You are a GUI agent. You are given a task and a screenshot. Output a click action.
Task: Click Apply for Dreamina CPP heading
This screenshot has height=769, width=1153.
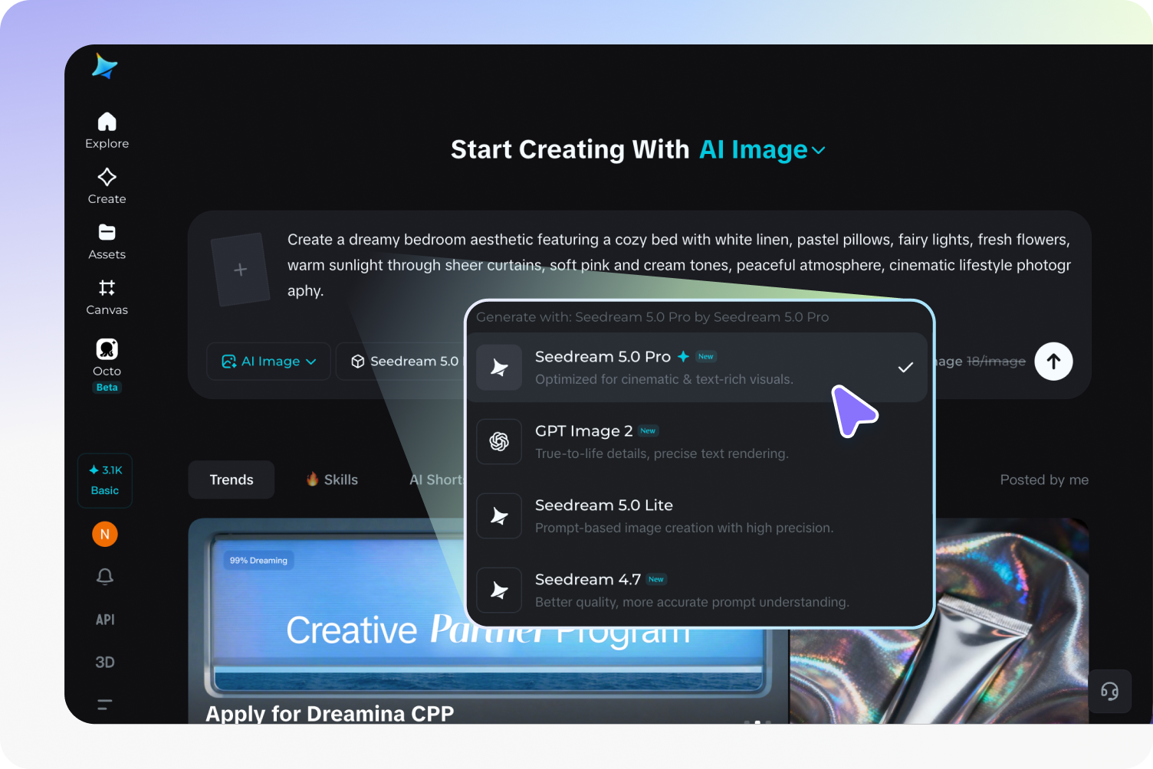pos(330,714)
